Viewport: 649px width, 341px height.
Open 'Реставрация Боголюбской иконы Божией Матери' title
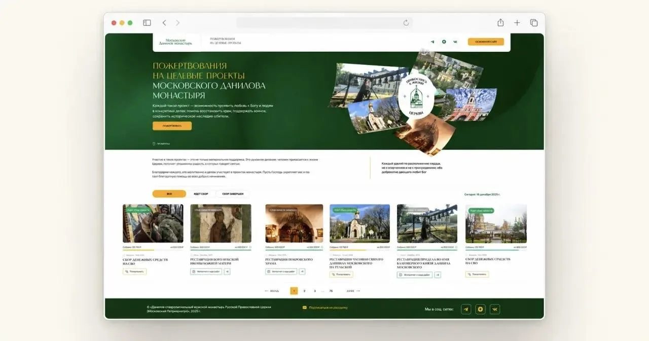214,261
